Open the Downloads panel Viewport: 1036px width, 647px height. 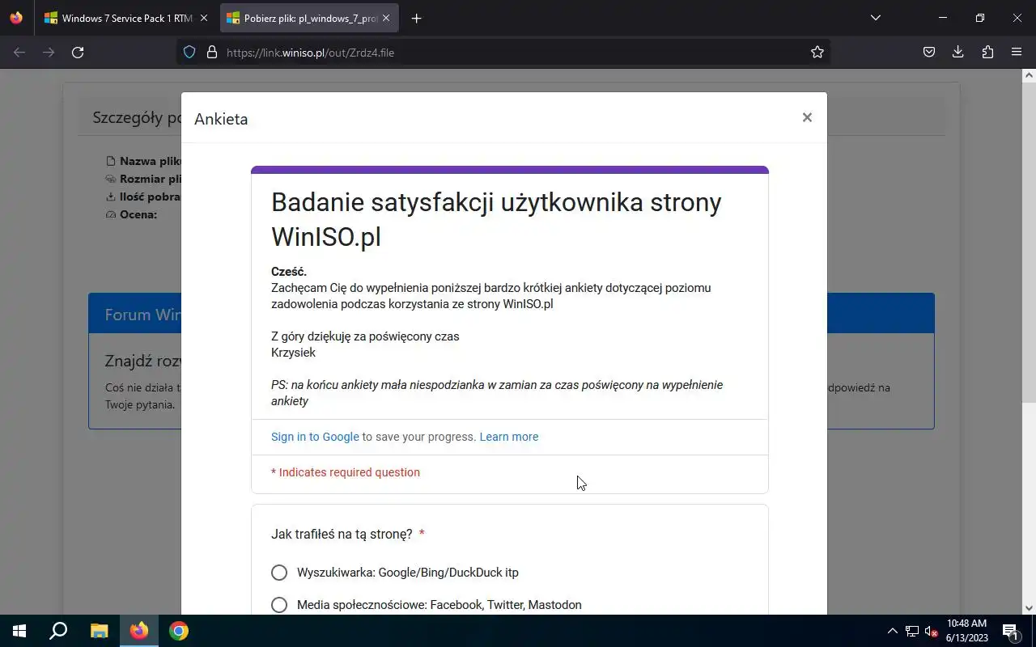(958, 52)
